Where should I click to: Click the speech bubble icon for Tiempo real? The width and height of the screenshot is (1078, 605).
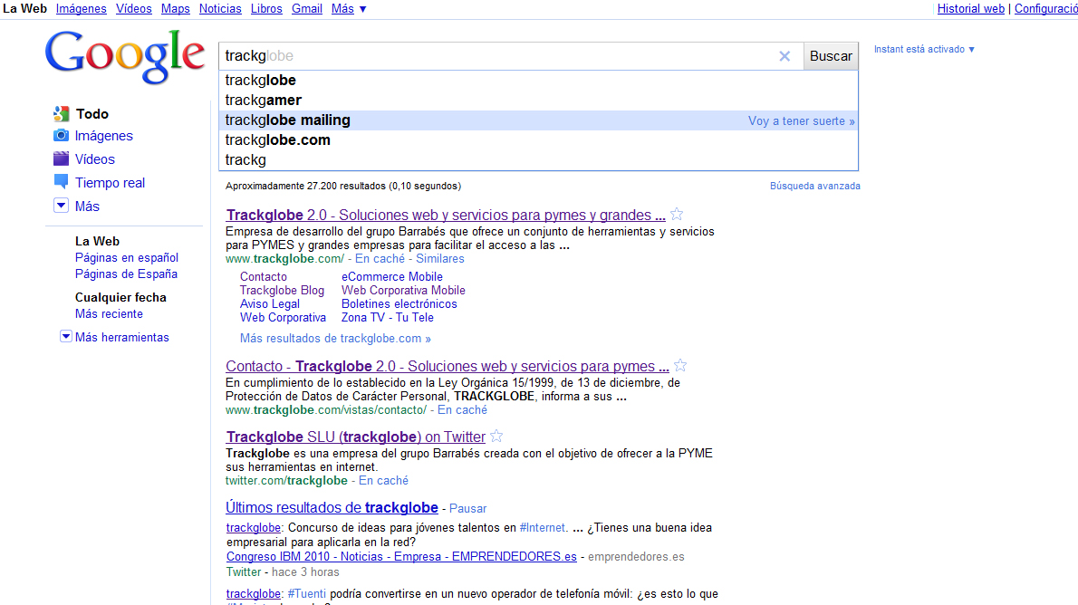click(62, 182)
